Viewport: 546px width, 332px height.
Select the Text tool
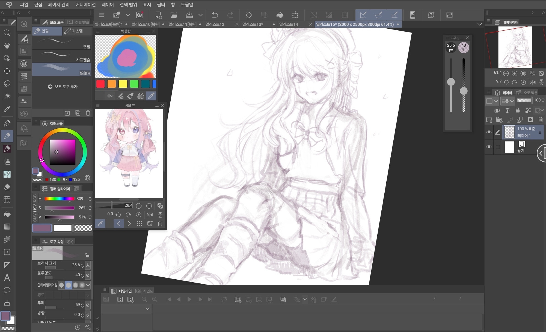tap(7, 278)
